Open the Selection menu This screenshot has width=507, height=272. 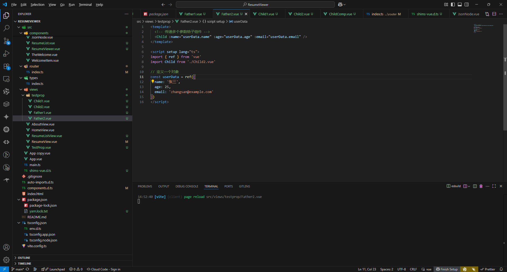point(37,4)
